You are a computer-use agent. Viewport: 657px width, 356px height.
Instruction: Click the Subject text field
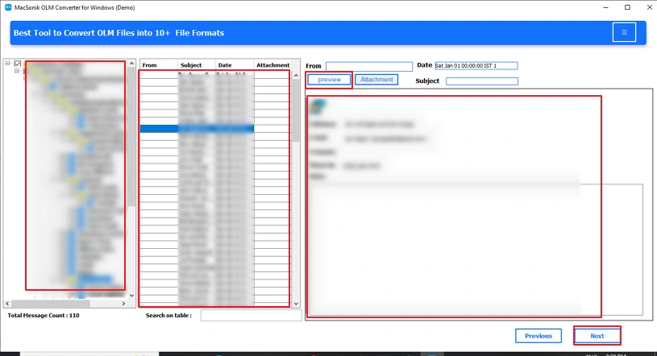point(481,81)
